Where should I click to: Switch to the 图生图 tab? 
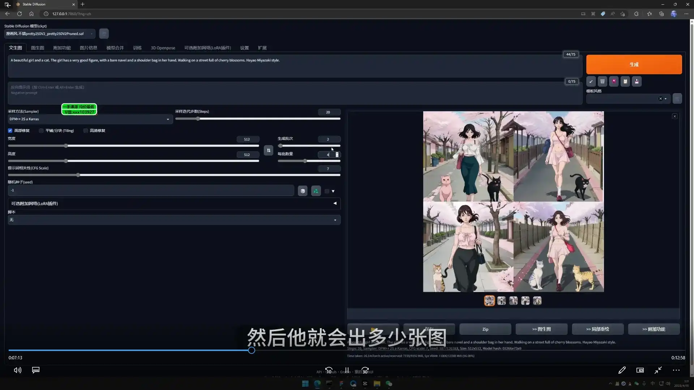(x=37, y=47)
